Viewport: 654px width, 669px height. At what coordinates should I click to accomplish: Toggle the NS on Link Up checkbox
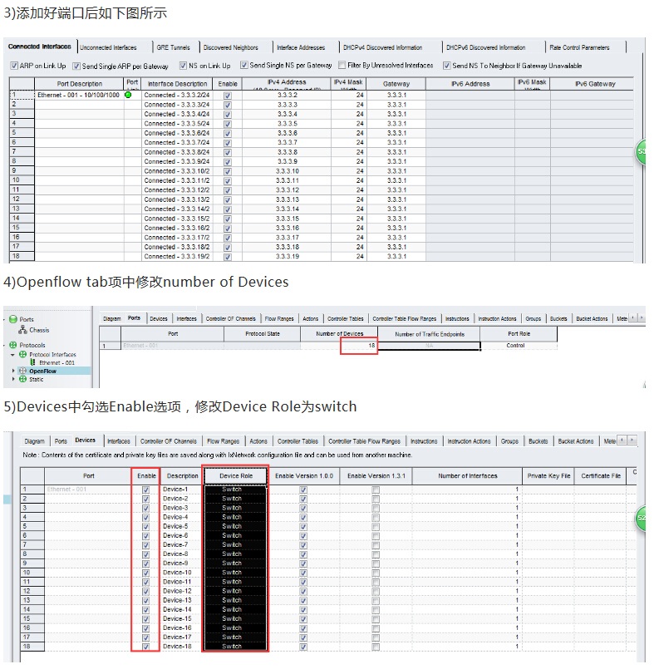[183, 66]
